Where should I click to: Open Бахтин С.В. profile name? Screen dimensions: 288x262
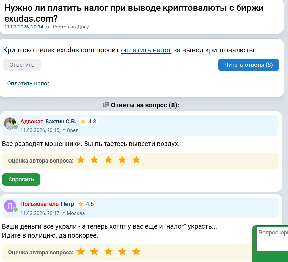pos(61,122)
